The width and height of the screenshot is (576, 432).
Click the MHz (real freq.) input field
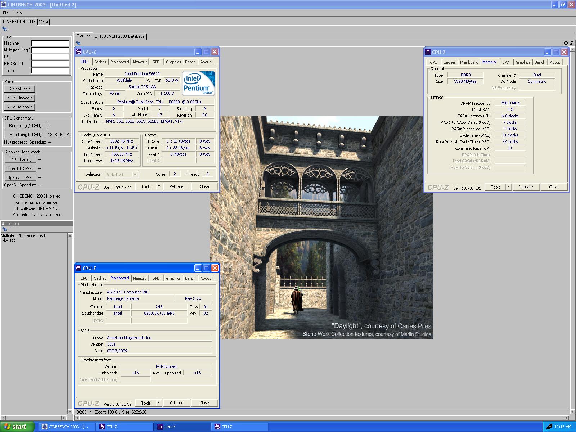50,50
